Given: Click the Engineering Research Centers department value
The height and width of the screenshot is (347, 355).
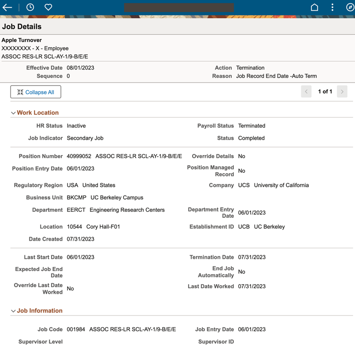Looking at the screenshot, I should [x=127, y=210].
